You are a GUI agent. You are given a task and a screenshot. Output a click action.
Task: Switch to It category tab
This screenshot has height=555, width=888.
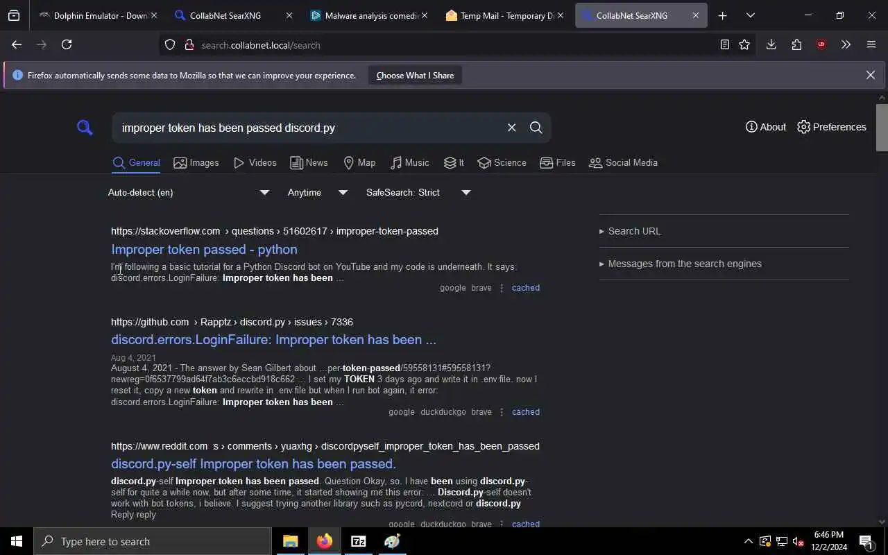point(454,163)
